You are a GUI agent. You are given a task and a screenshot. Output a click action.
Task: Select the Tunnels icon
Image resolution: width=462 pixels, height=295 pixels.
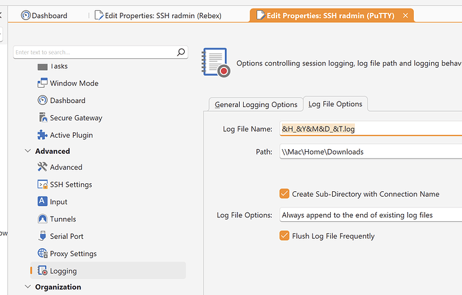tap(43, 219)
